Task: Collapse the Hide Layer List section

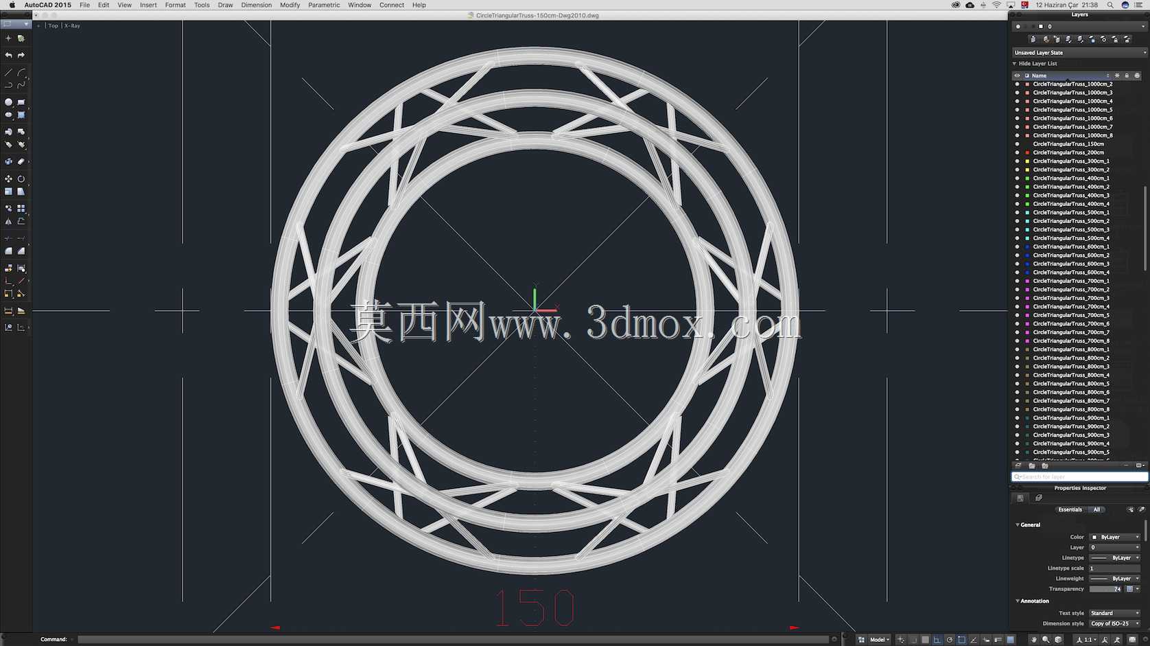Action: tap(1014, 64)
